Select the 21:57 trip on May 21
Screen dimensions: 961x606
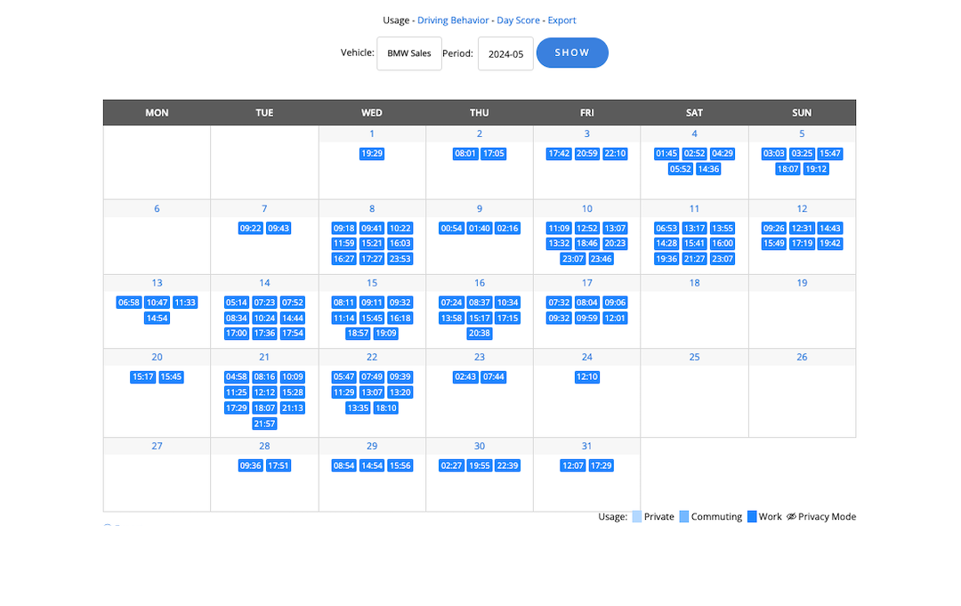coord(264,424)
